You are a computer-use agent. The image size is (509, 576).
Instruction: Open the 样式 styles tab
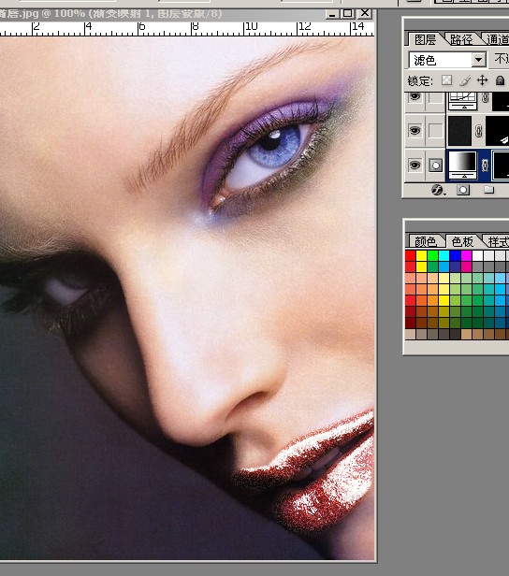pyautogui.click(x=498, y=241)
